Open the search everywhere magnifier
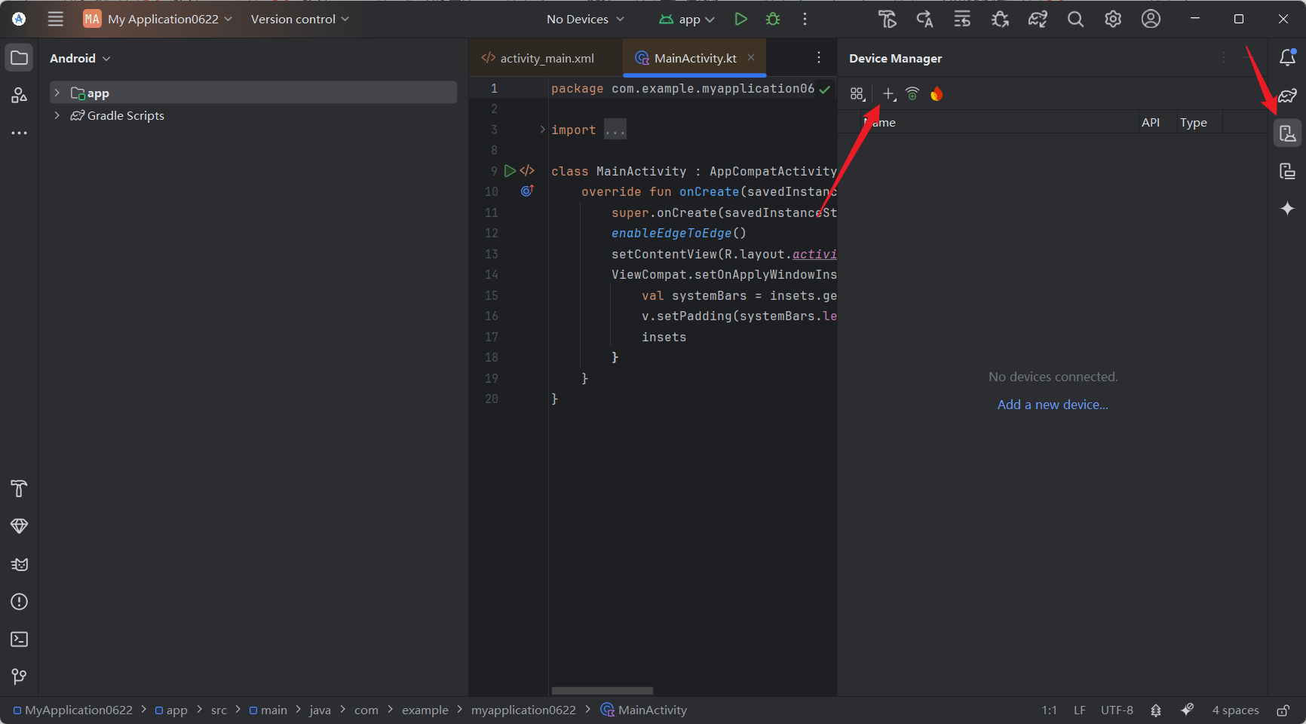Viewport: 1306px width, 724px height. (1075, 19)
